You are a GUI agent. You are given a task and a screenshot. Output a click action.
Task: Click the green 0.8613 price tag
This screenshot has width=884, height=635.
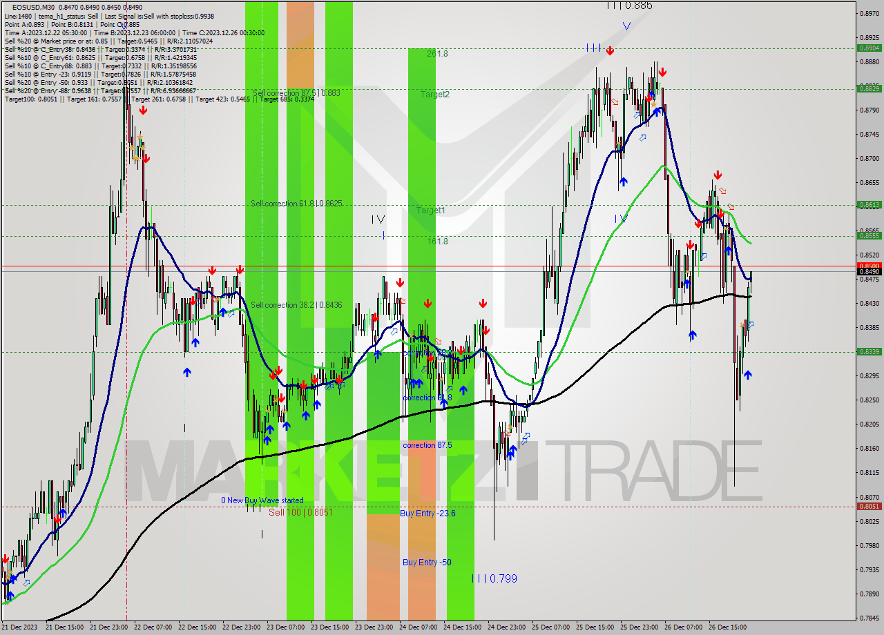[868, 204]
